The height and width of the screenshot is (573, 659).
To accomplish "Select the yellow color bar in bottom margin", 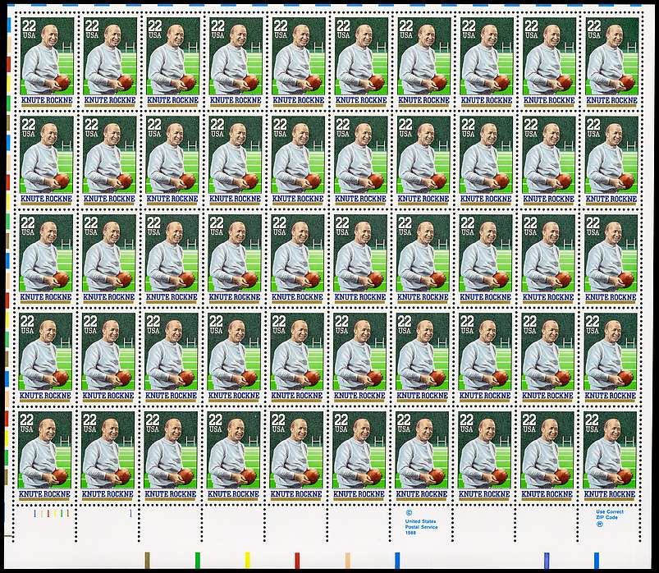I will [248, 561].
